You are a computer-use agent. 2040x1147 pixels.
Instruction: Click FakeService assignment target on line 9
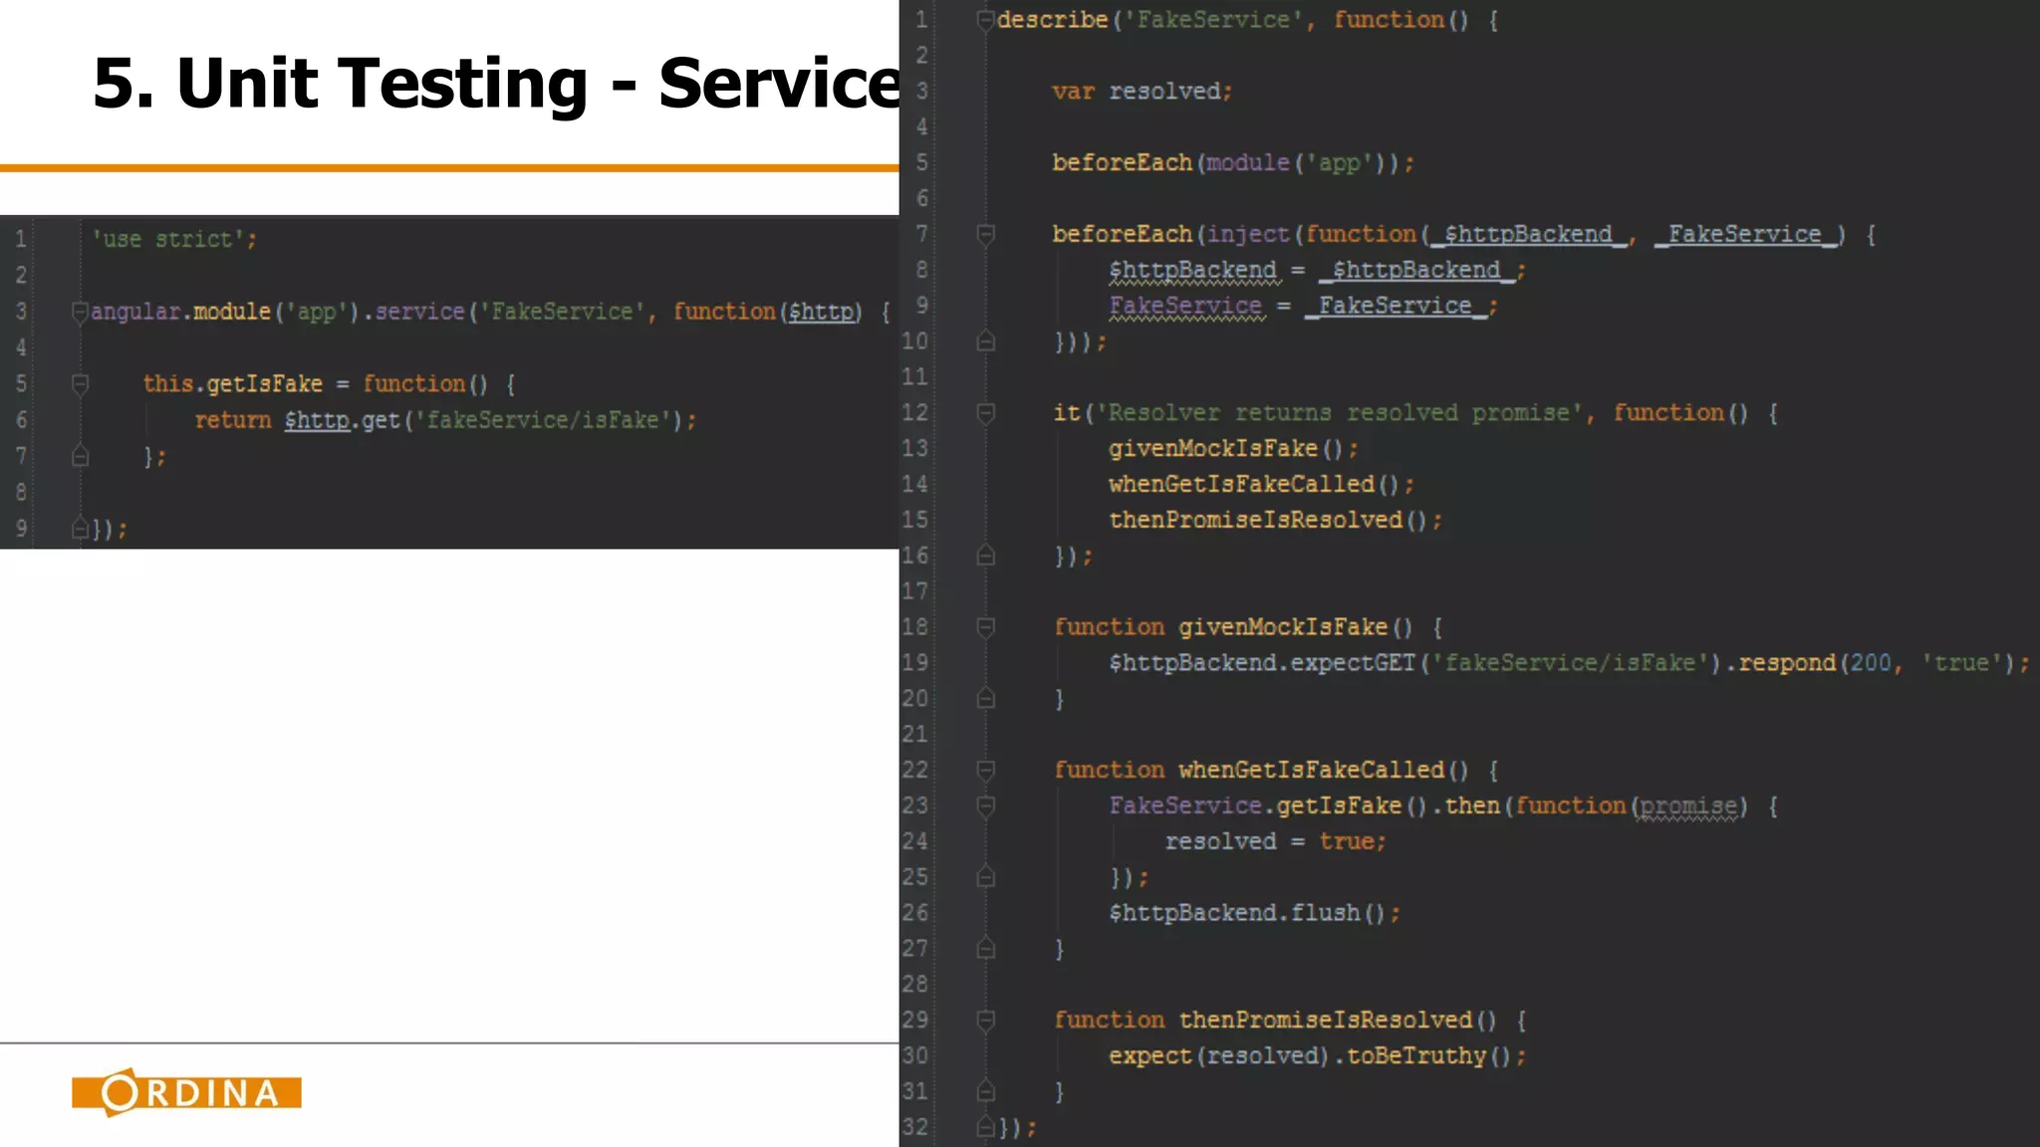(x=1185, y=307)
